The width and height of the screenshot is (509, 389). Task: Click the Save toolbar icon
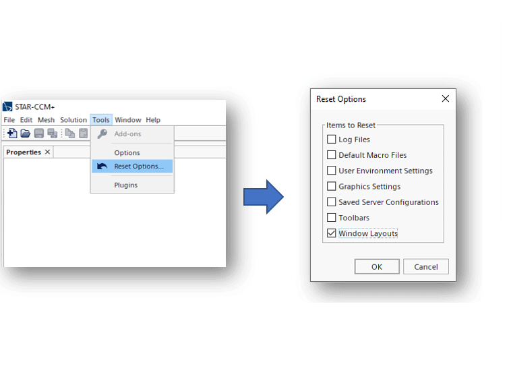(39, 133)
